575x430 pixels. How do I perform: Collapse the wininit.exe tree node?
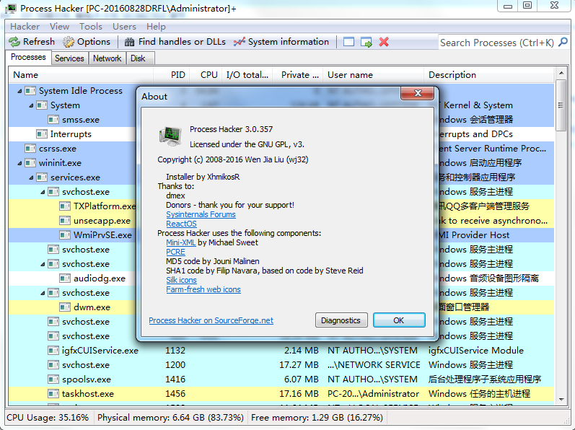click(19, 163)
